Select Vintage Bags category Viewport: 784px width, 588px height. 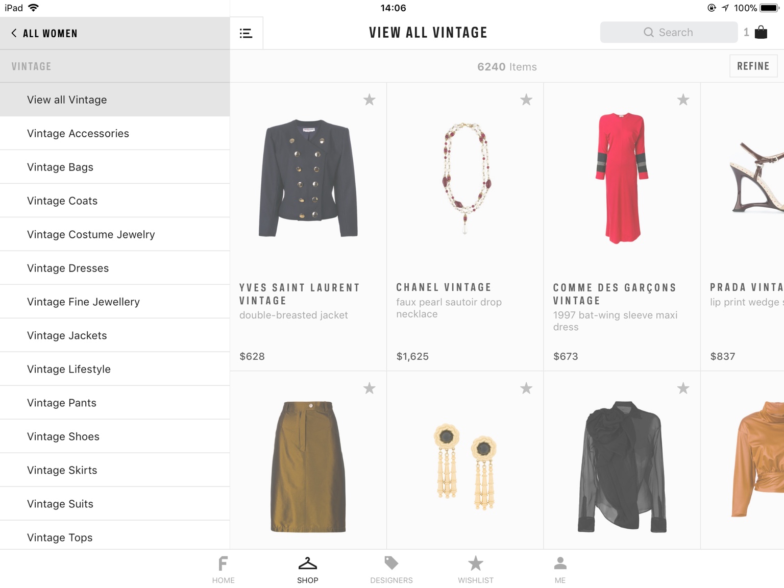pos(115,167)
